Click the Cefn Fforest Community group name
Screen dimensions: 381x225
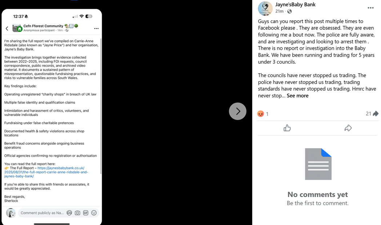pyautogui.click(x=43, y=26)
